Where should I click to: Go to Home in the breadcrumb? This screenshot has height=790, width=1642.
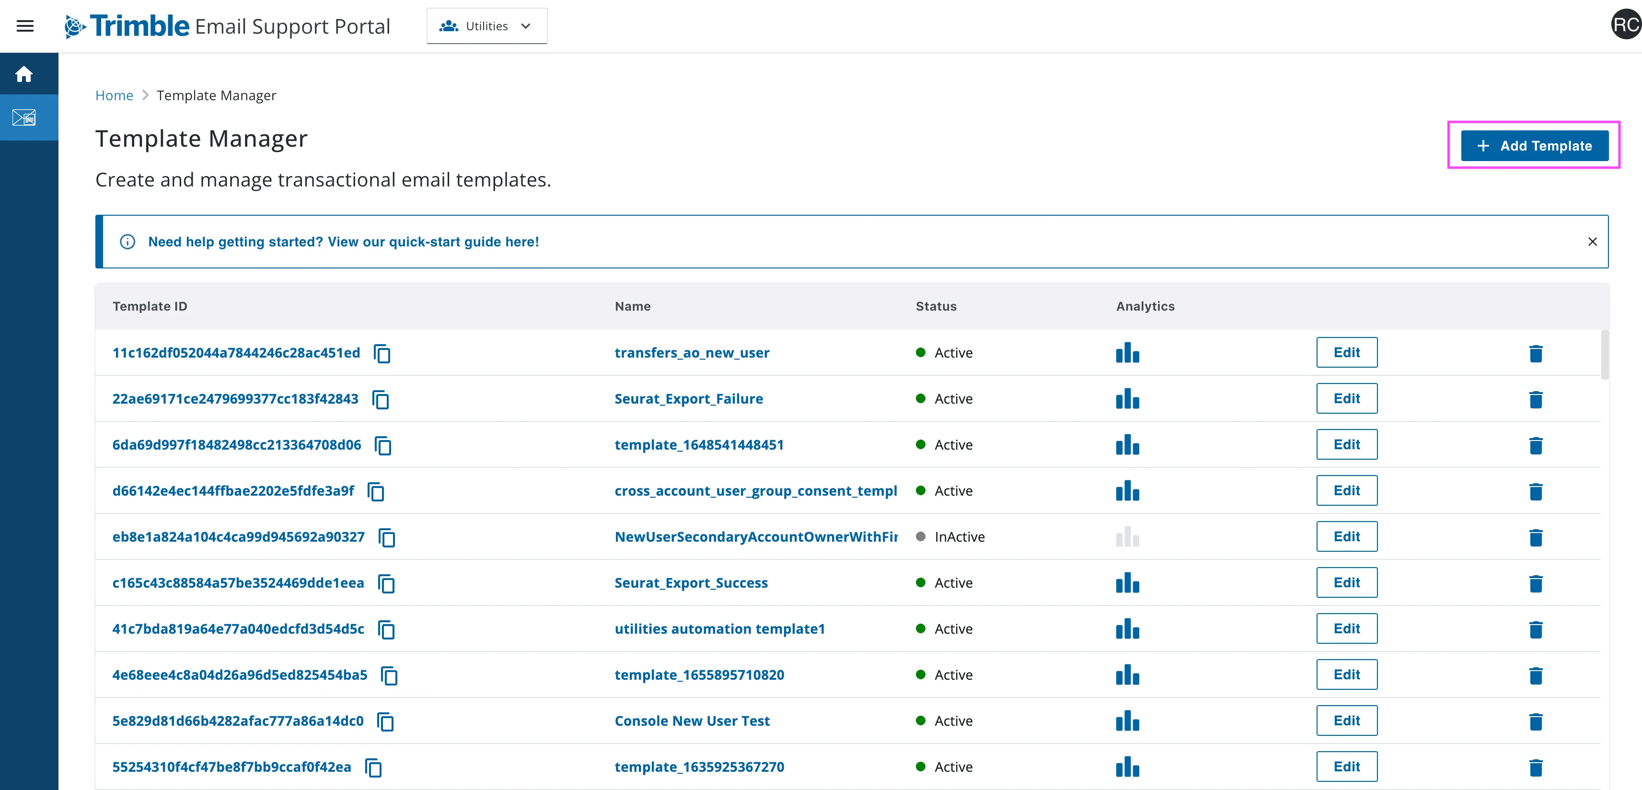click(x=114, y=96)
